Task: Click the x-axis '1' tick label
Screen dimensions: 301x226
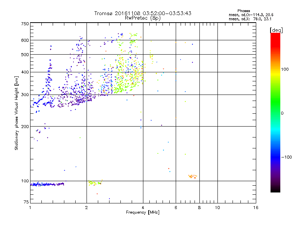Action: tap(30, 208)
